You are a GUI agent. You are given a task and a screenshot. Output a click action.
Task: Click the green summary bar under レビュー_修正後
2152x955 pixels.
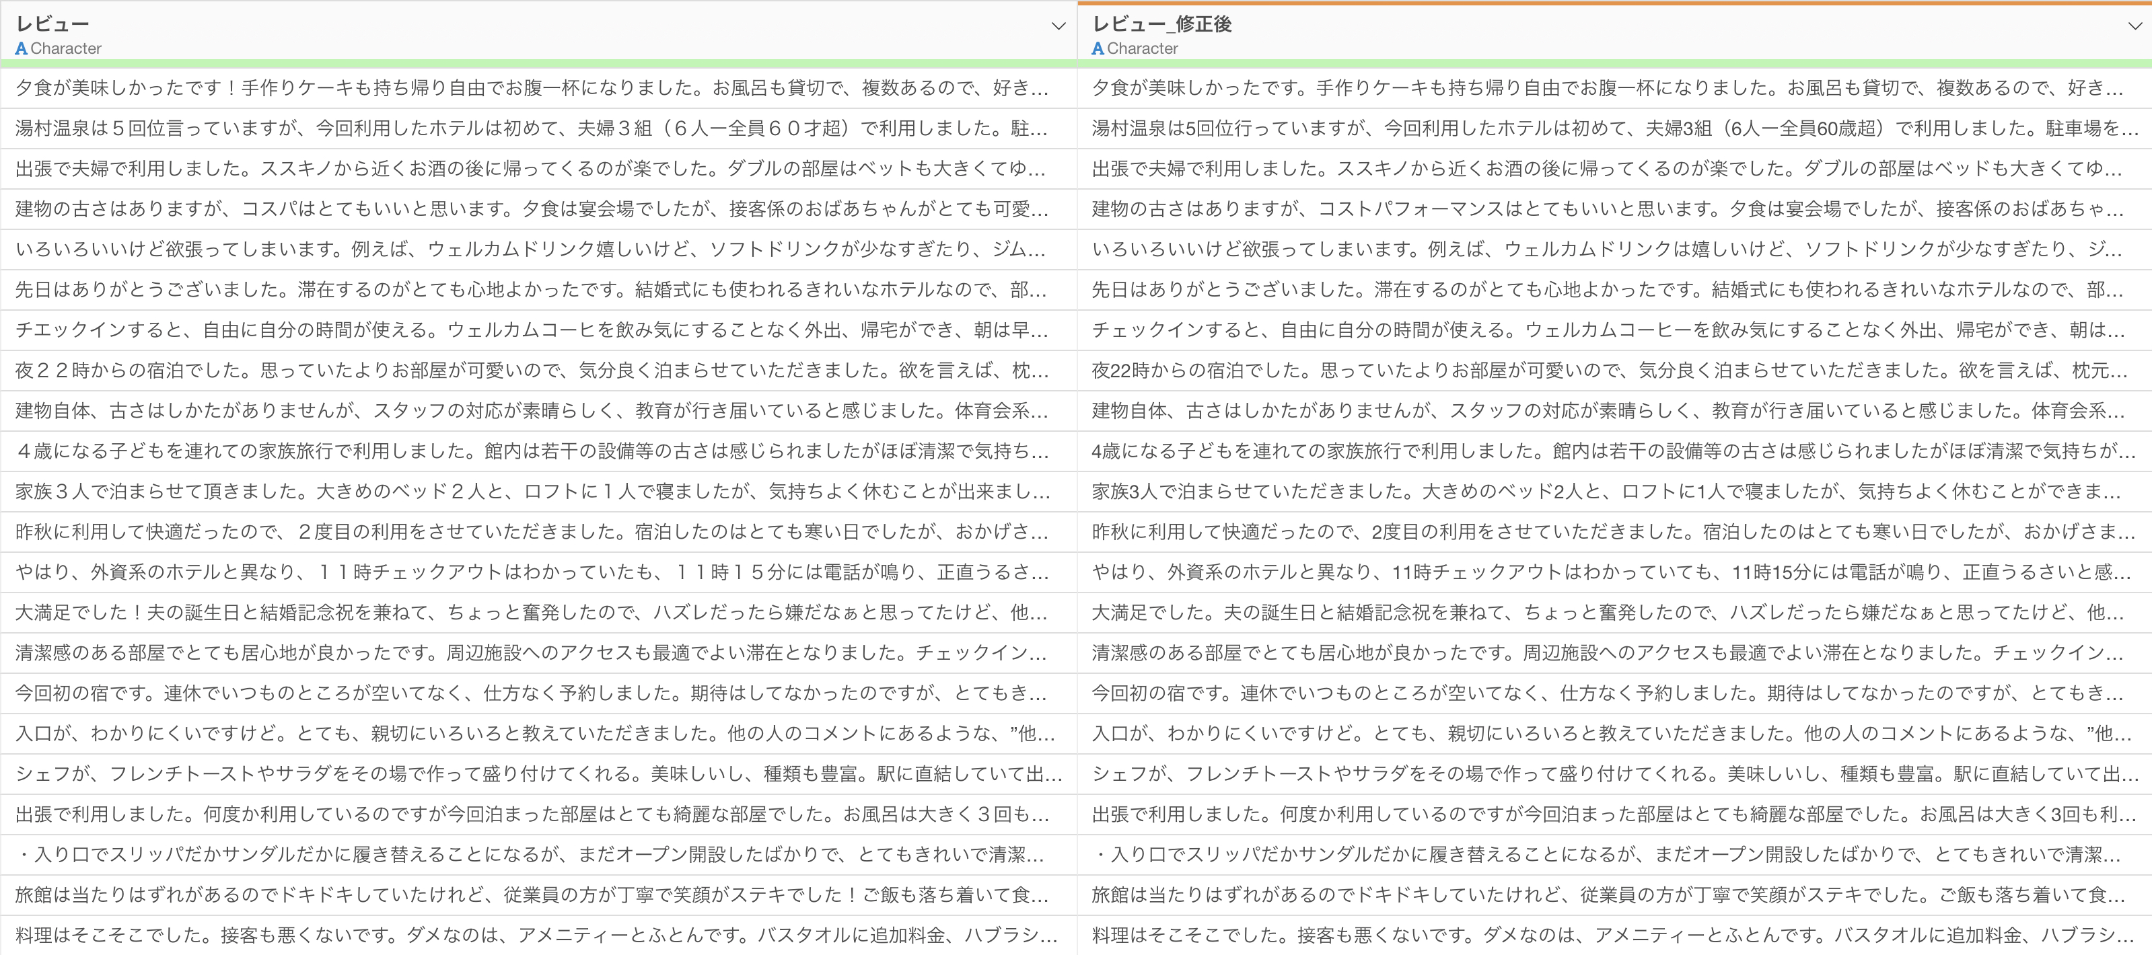coord(1614,63)
